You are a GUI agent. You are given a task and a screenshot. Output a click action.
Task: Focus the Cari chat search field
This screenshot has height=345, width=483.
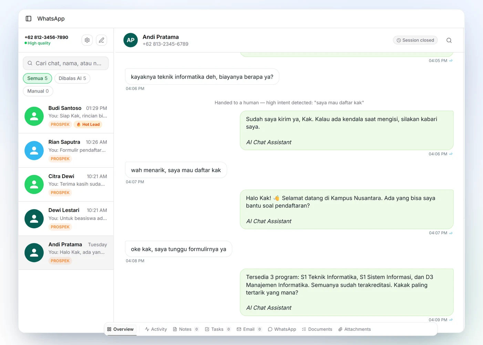(x=66, y=63)
